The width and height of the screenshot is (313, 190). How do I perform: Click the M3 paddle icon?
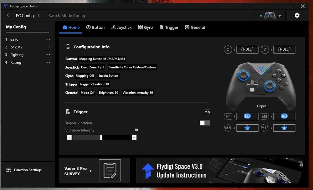pyautogui.click(x=265, y=116)
